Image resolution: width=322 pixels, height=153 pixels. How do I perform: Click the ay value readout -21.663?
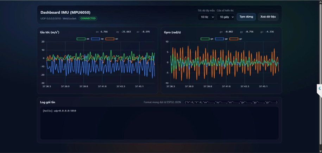click(126, 32)
